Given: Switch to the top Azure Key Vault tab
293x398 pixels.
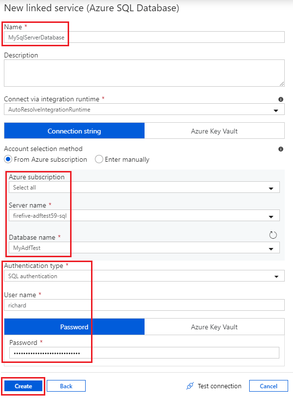Looking at the screenshot, I should [x=214, y=131].
